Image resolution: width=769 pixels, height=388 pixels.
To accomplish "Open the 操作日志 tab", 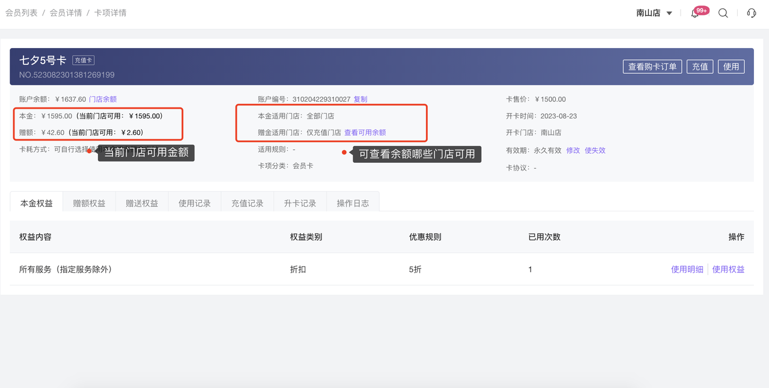I will [353, 203].
